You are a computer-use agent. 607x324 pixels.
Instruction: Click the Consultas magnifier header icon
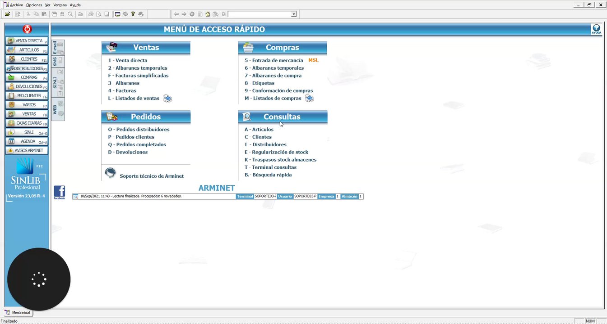click(x=247, y=117)
